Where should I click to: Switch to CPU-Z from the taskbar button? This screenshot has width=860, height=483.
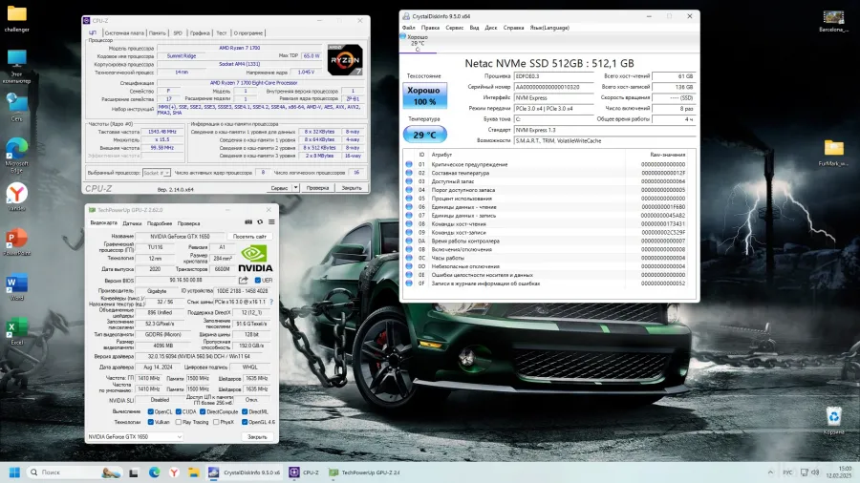(x=305, y=472)
